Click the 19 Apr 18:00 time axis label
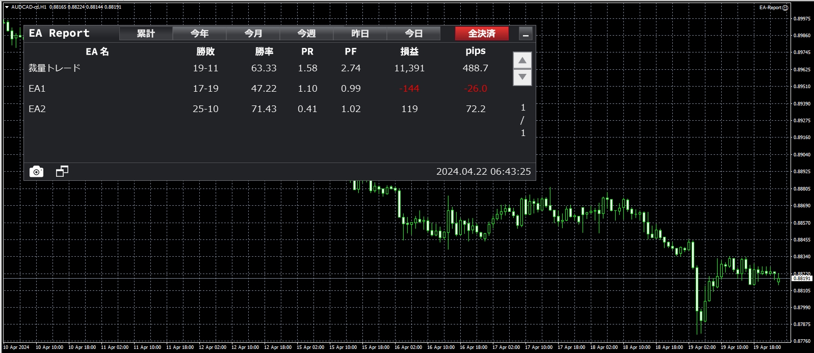This screenshot has width=814, height=353. click(x=767, y=347)
